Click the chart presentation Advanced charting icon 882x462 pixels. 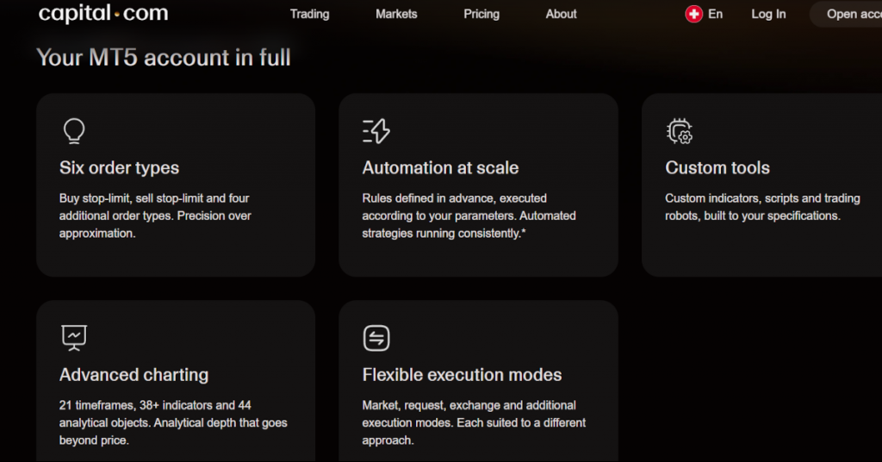74,338
